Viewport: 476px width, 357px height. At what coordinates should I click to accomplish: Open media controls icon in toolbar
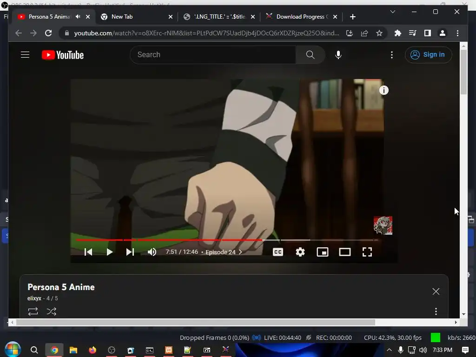click(413, 33)
